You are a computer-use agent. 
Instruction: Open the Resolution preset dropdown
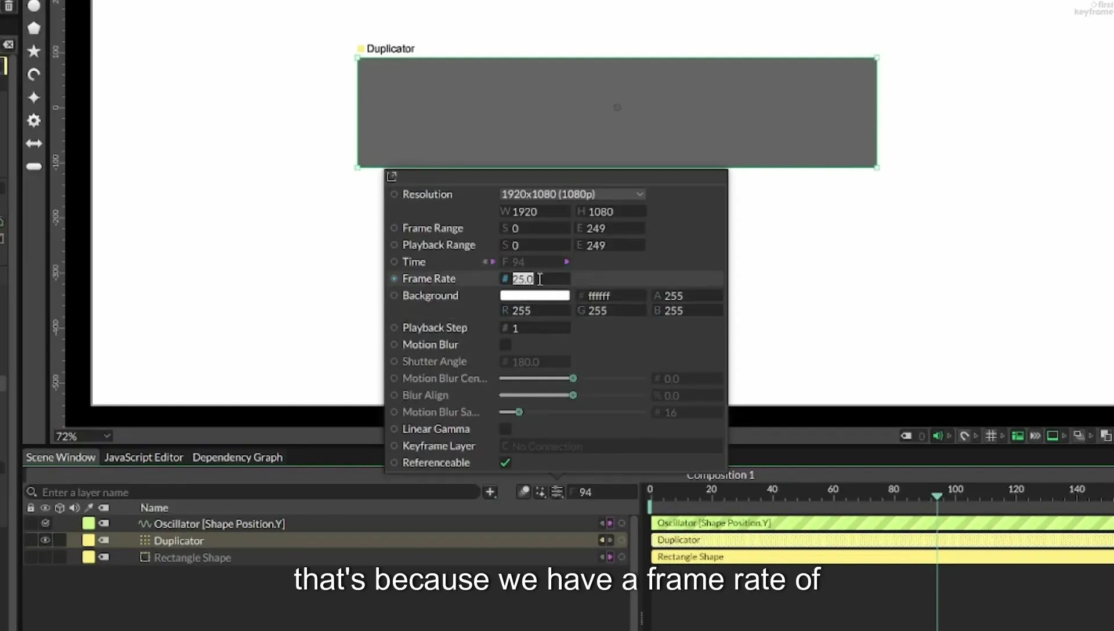point(572,194)
